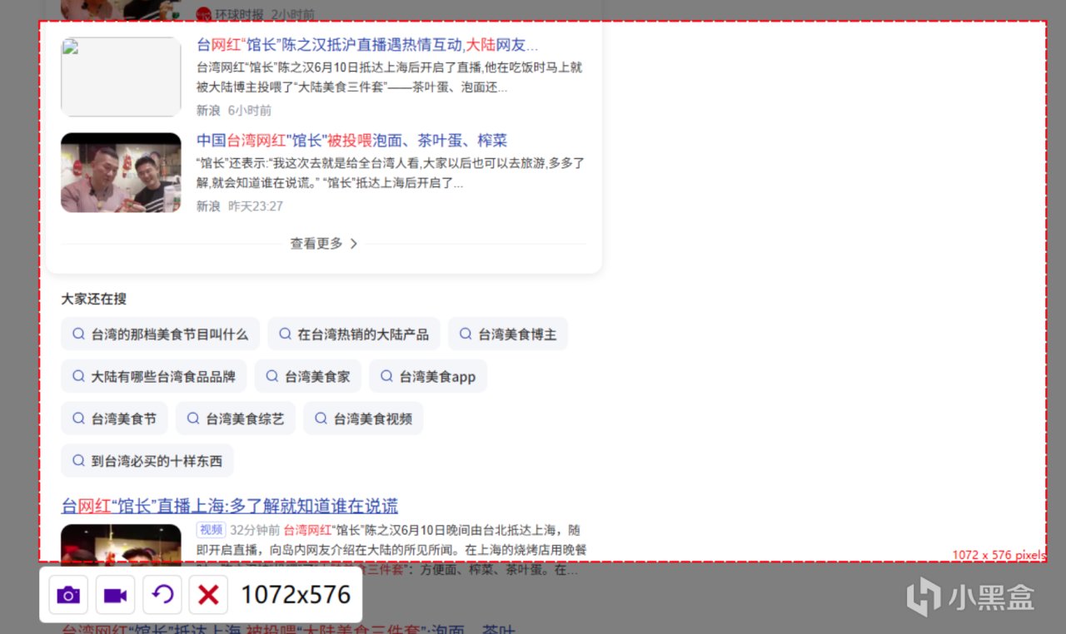Reset selection with the circular arrow icon
This screenshot has height=634, width=1066.
point(162,595)
